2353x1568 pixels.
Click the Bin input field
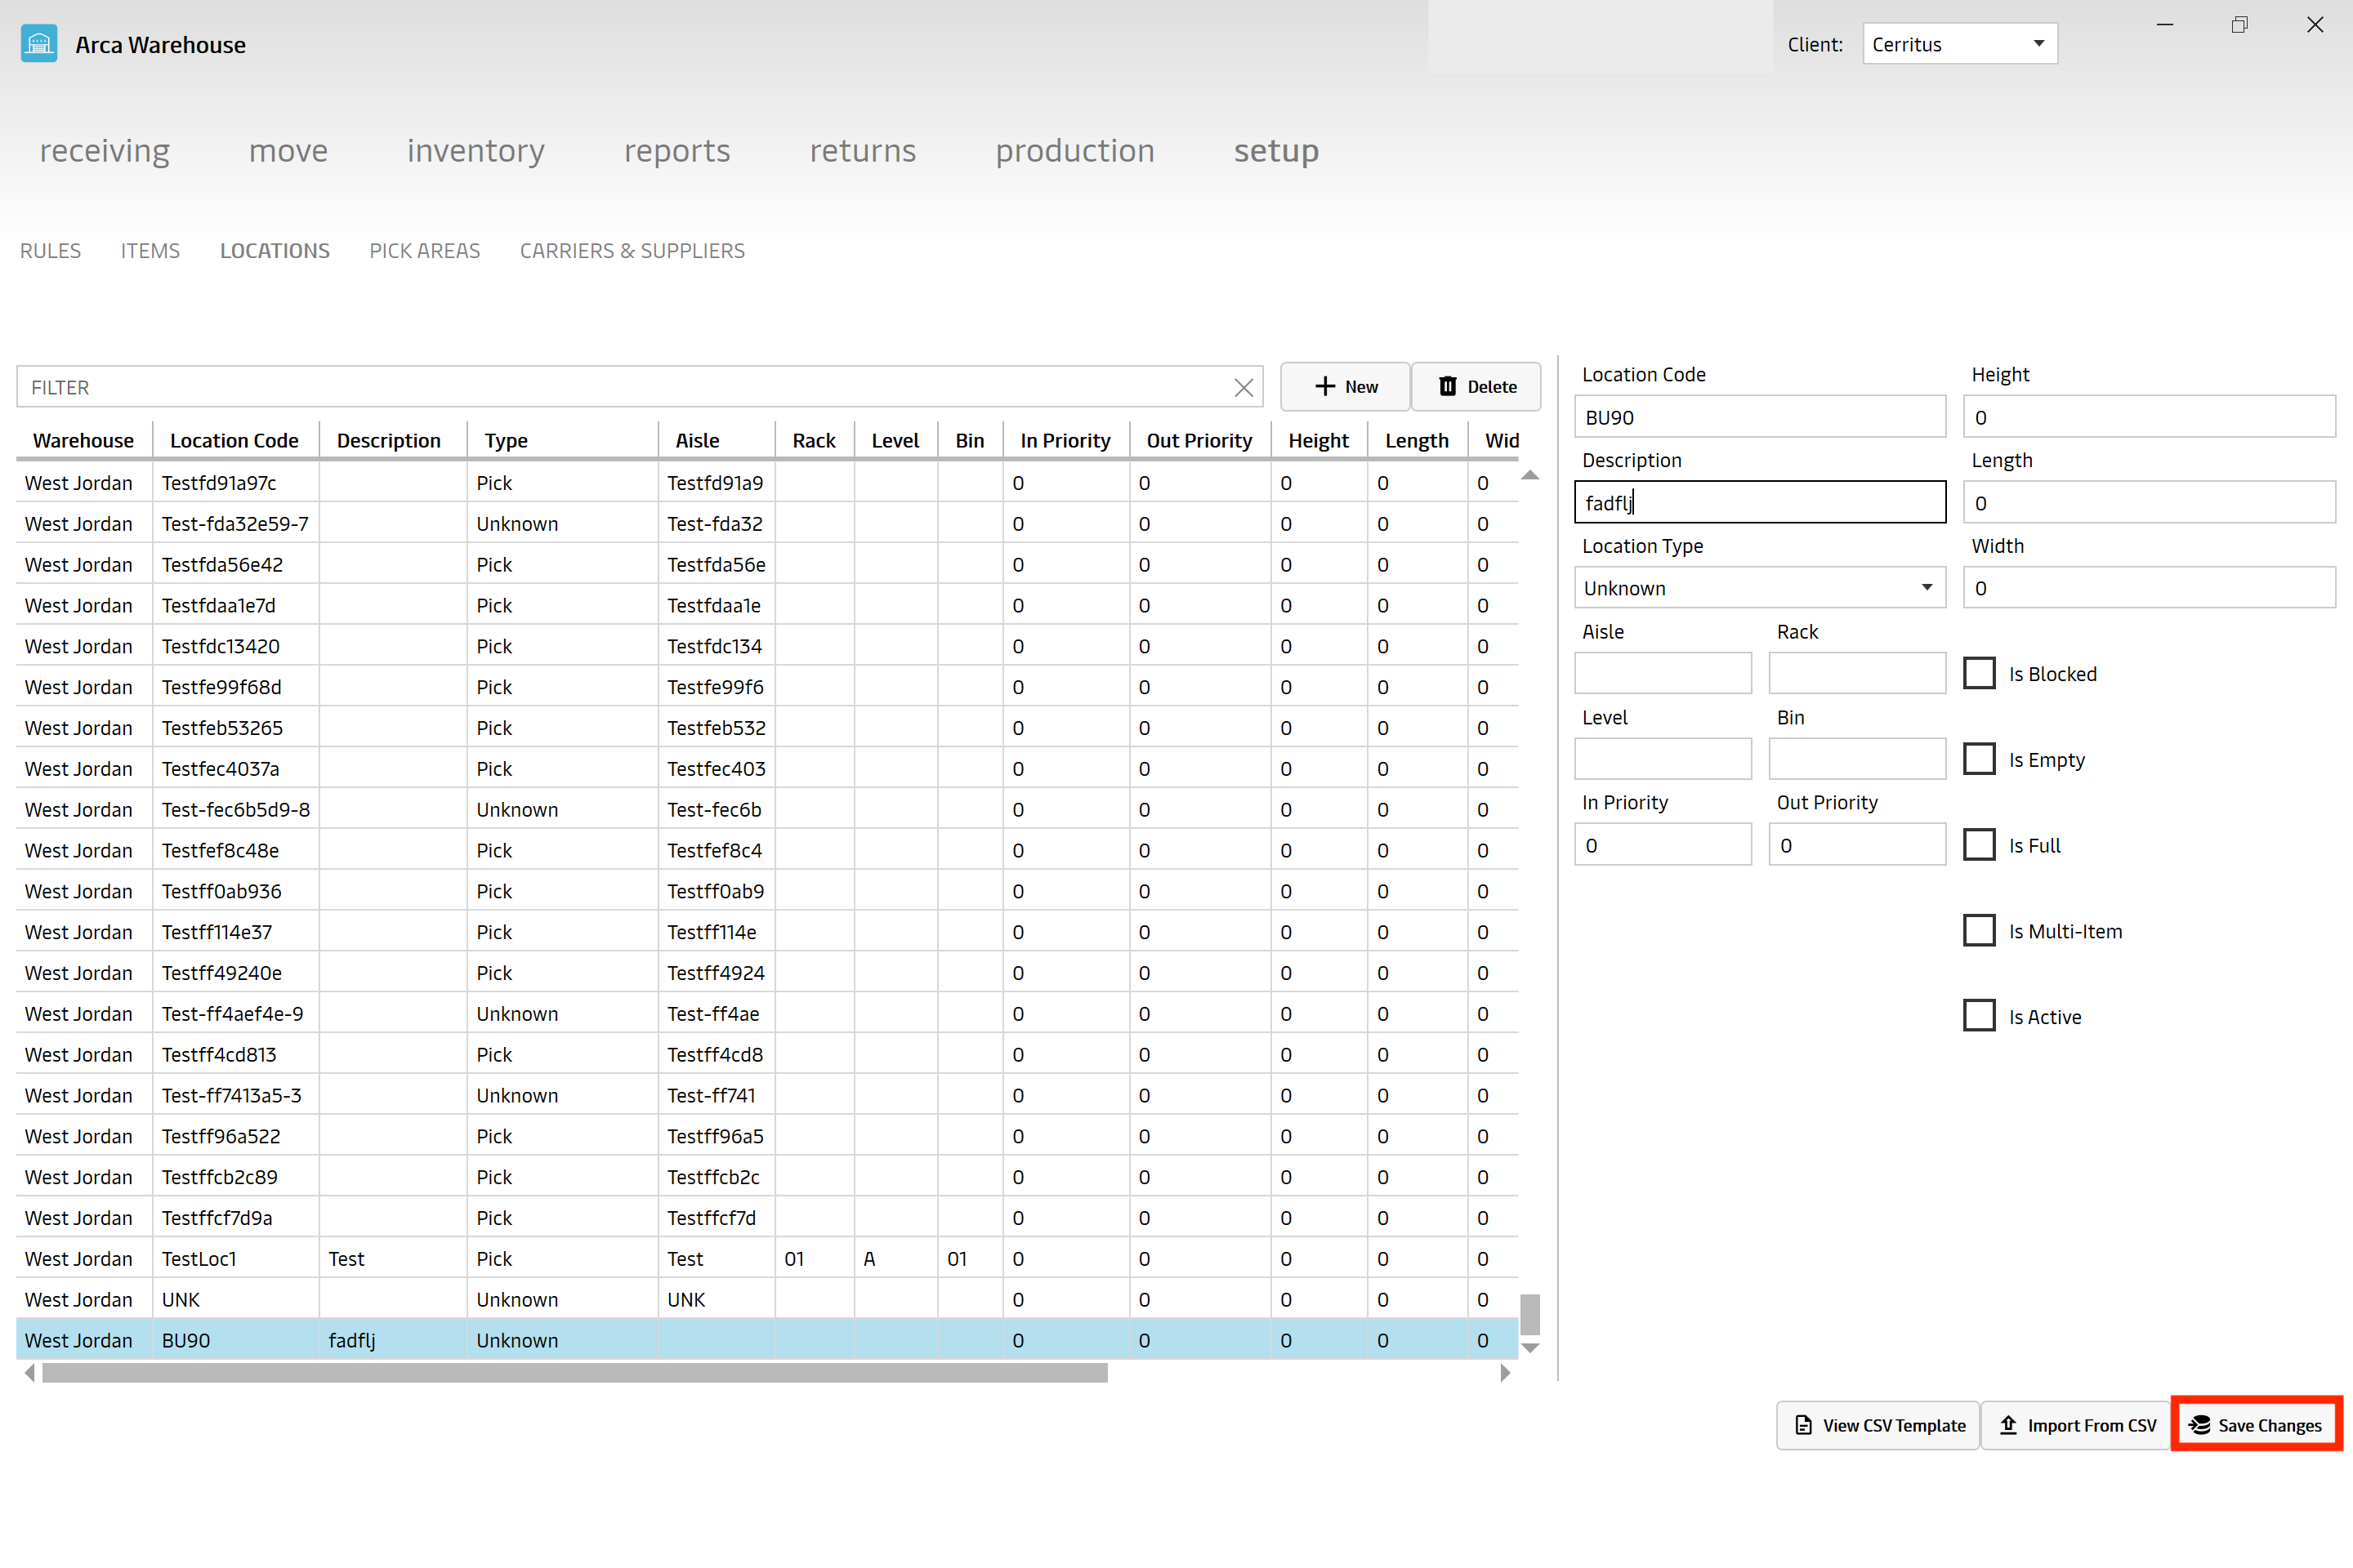1857,759
